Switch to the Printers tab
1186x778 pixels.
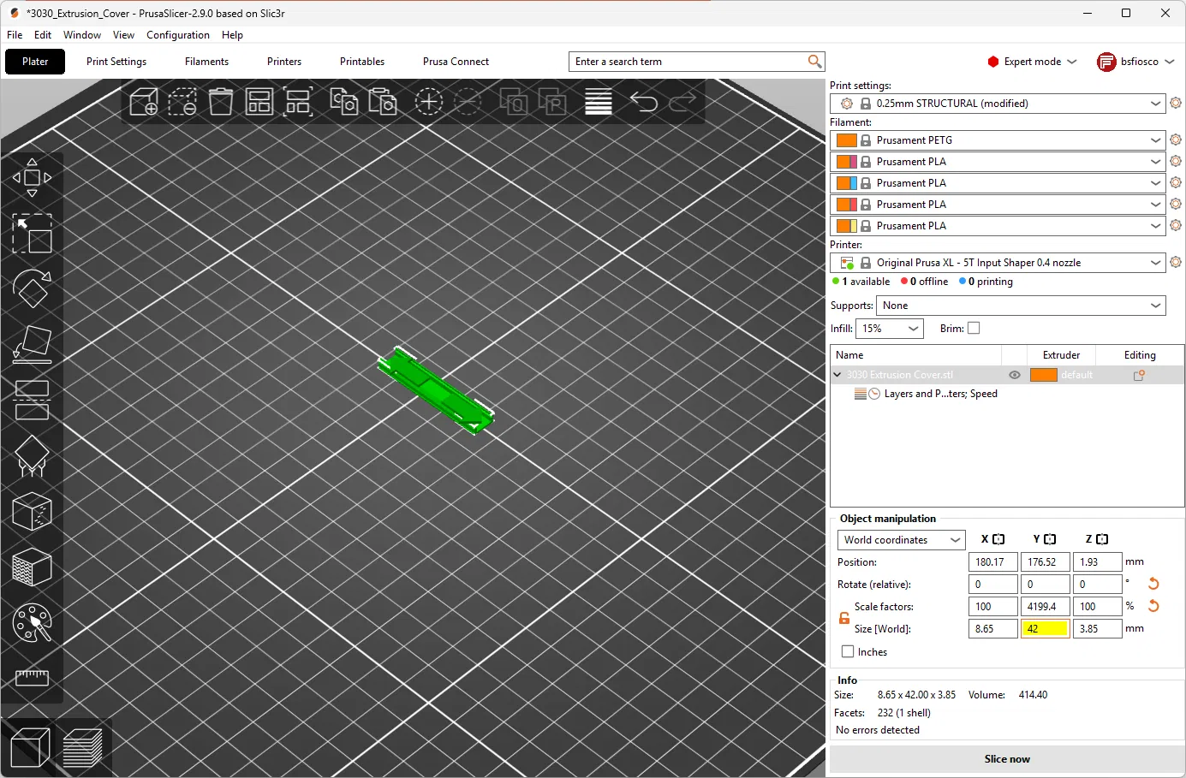tap(284, 62)
